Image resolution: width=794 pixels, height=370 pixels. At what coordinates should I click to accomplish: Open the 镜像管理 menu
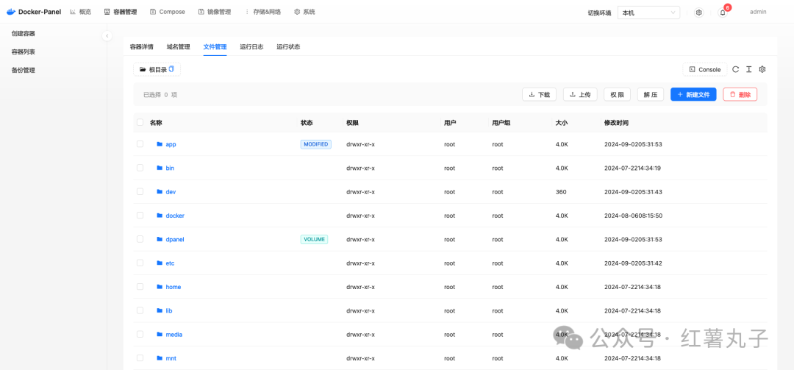point(215,12)
